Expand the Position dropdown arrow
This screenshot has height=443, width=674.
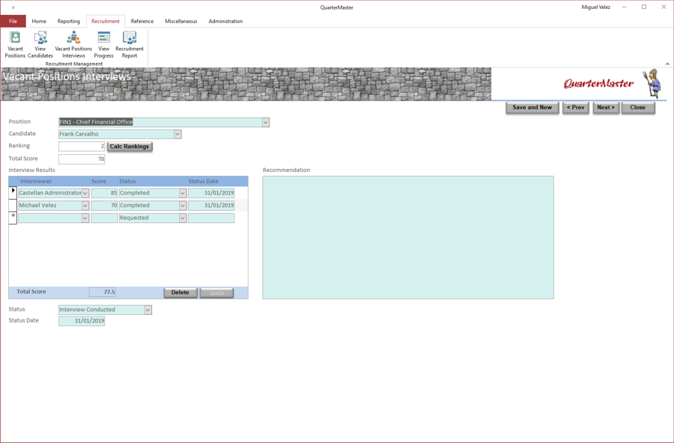266,123
